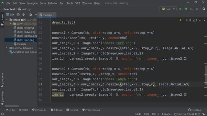This screenshot has width=207, height=116.
Task: Select chess-ferz.png in project tree
Action: (25, 28)
